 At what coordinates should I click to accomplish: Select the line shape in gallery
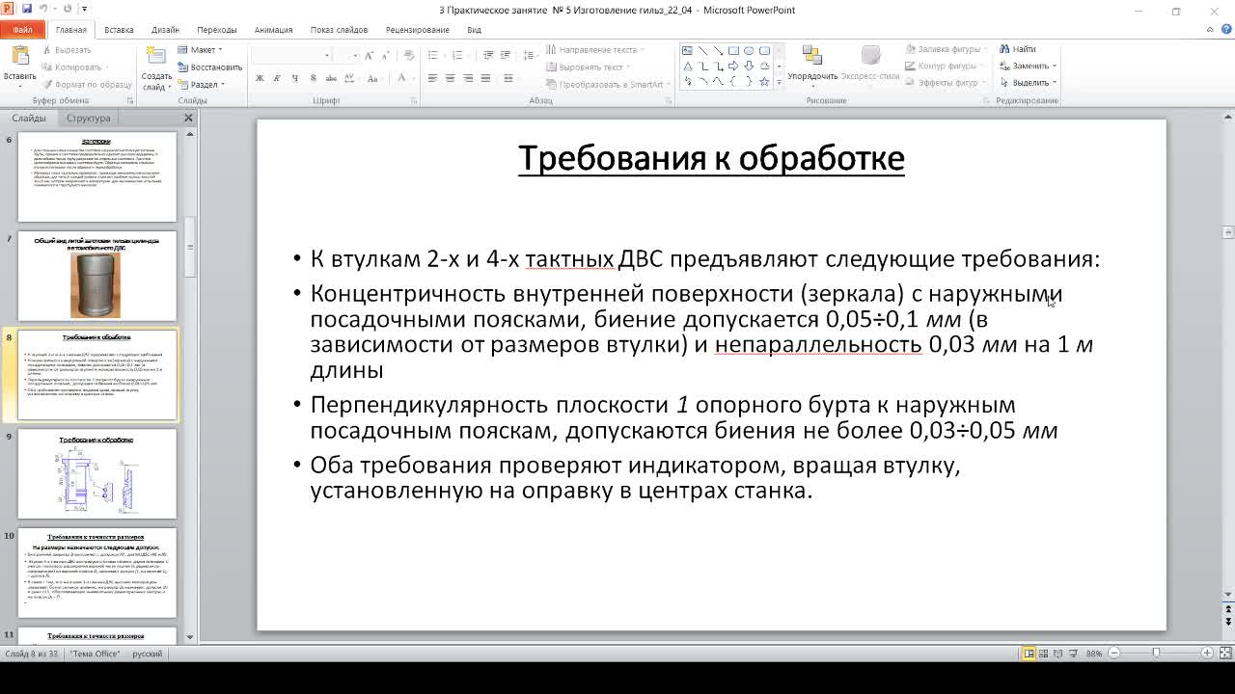(702, 51)
